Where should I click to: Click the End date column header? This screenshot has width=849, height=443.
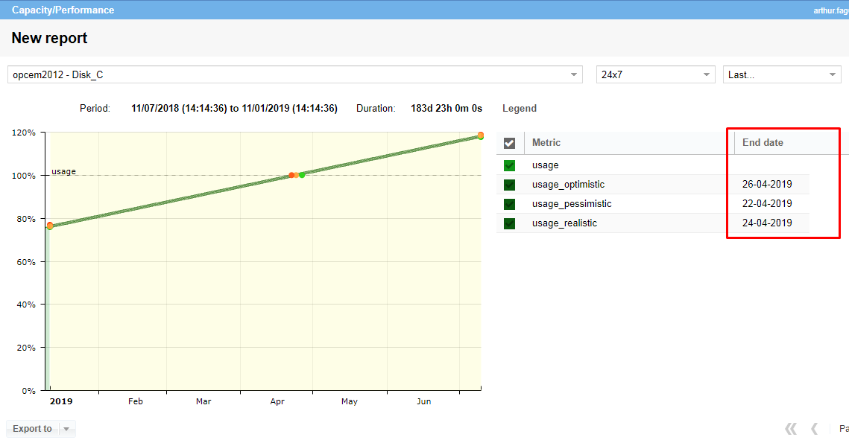click(763, 143)
